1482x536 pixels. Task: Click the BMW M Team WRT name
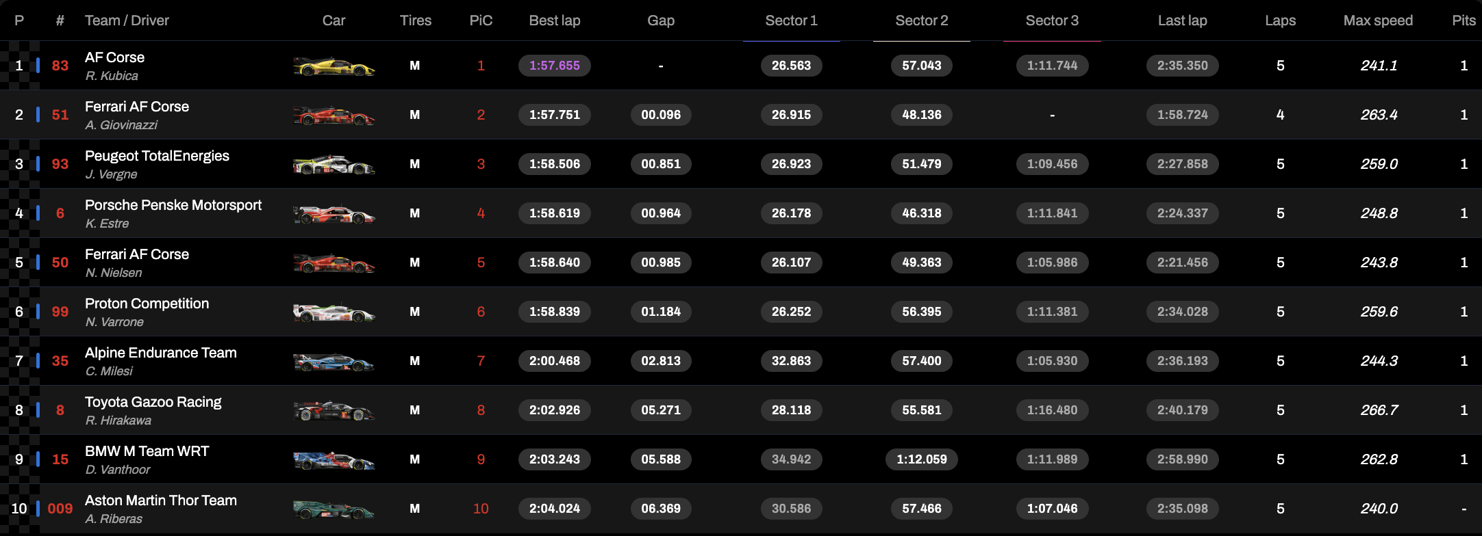[x=147, y=451]
